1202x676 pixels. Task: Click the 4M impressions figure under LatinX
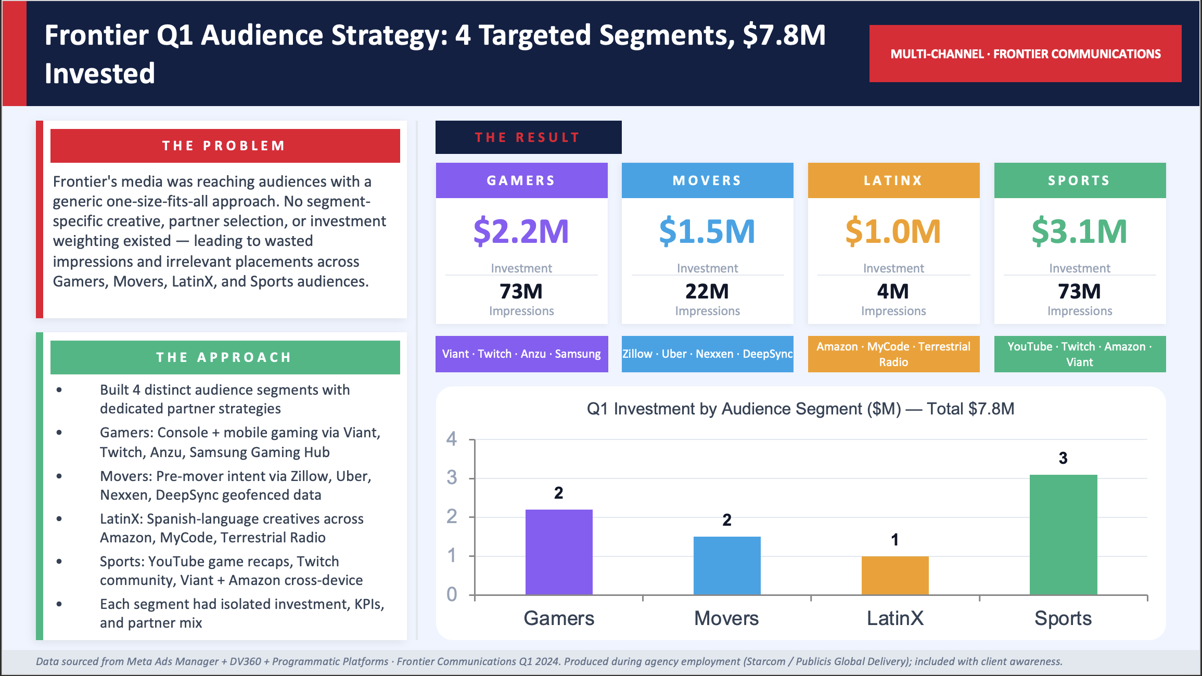point(893,291)
